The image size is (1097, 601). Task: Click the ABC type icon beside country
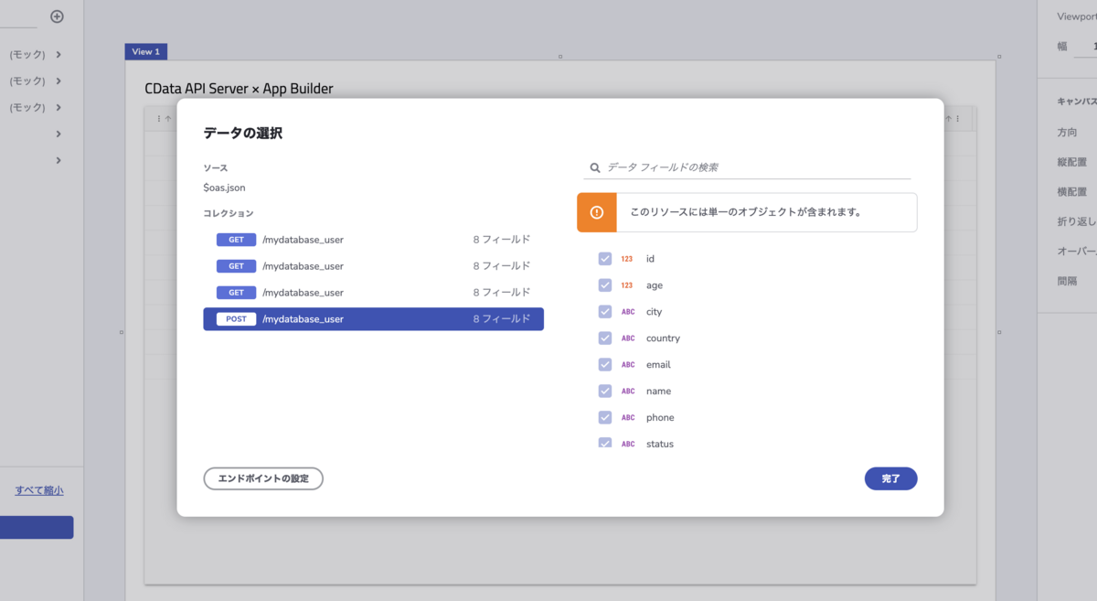[628, 338]
